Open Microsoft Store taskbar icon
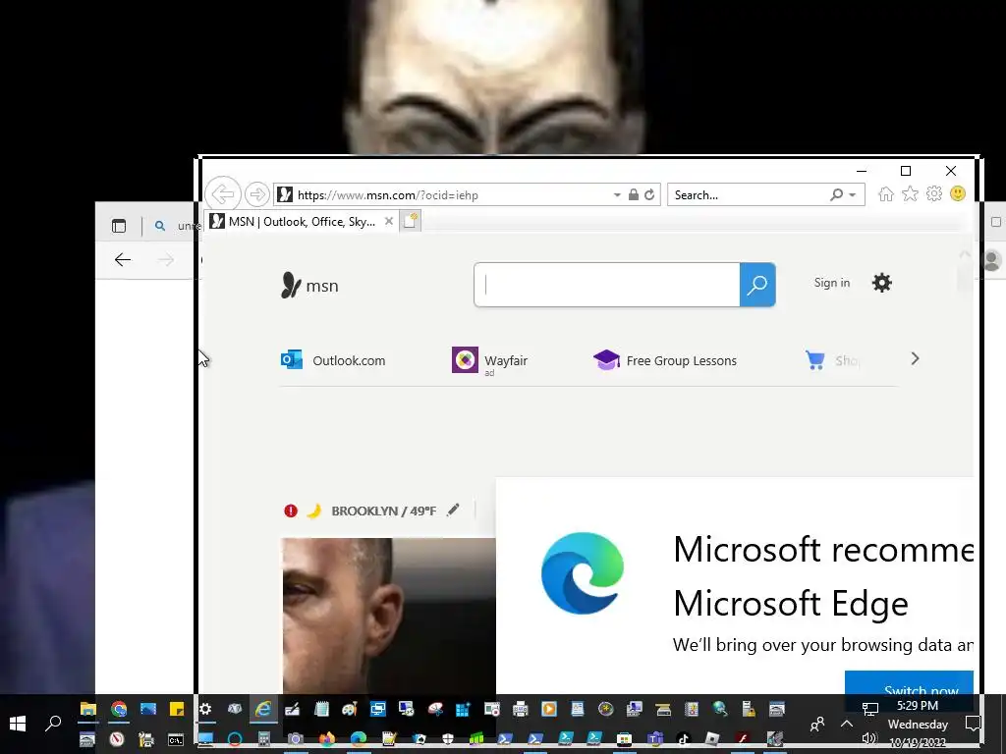Screen dimensions: 1006x754 [x=624, y=740]
